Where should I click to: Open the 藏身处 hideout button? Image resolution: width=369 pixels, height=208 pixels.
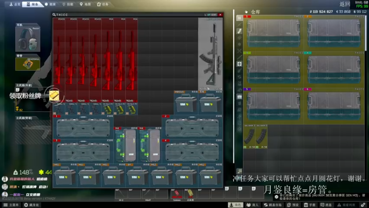click(31, 205)
